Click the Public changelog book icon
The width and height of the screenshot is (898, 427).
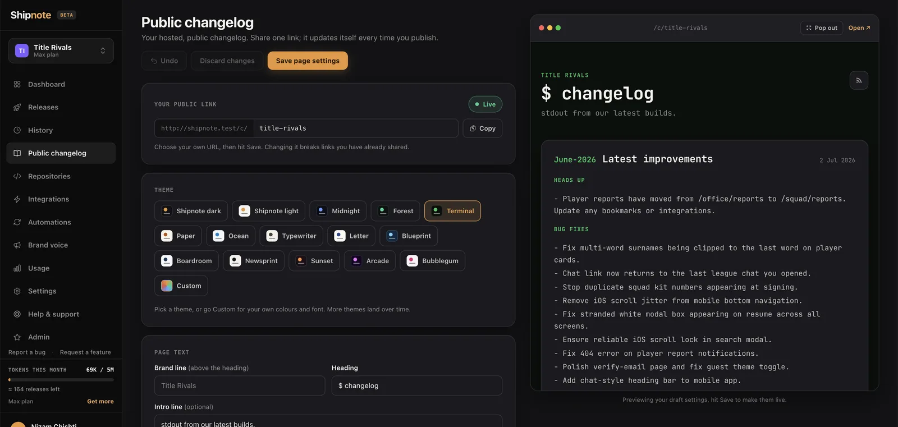[17, 153]
